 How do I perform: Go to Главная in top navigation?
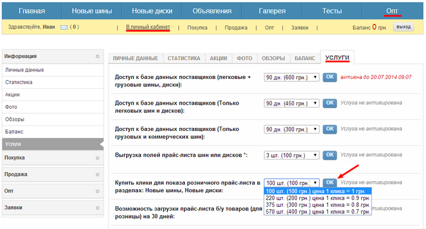32,11
